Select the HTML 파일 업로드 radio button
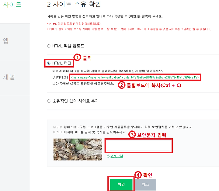The image size is (219, 191). pyautogui.click(x=49, y=46)
